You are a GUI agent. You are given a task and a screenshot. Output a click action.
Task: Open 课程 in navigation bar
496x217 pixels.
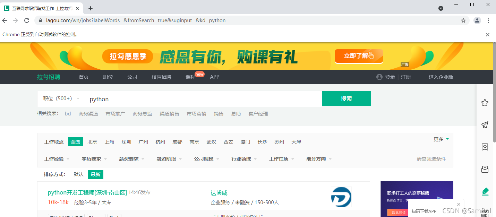[191, 77]
